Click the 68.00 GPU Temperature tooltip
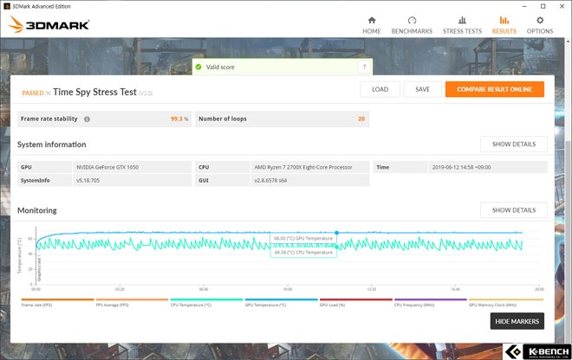Viewport: 572px width, 360px height. [x=303, y=238]
